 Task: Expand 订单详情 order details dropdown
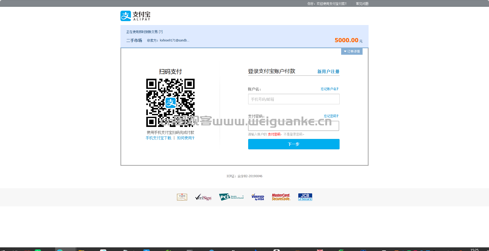pyautogui.click(x=352, y=51)
